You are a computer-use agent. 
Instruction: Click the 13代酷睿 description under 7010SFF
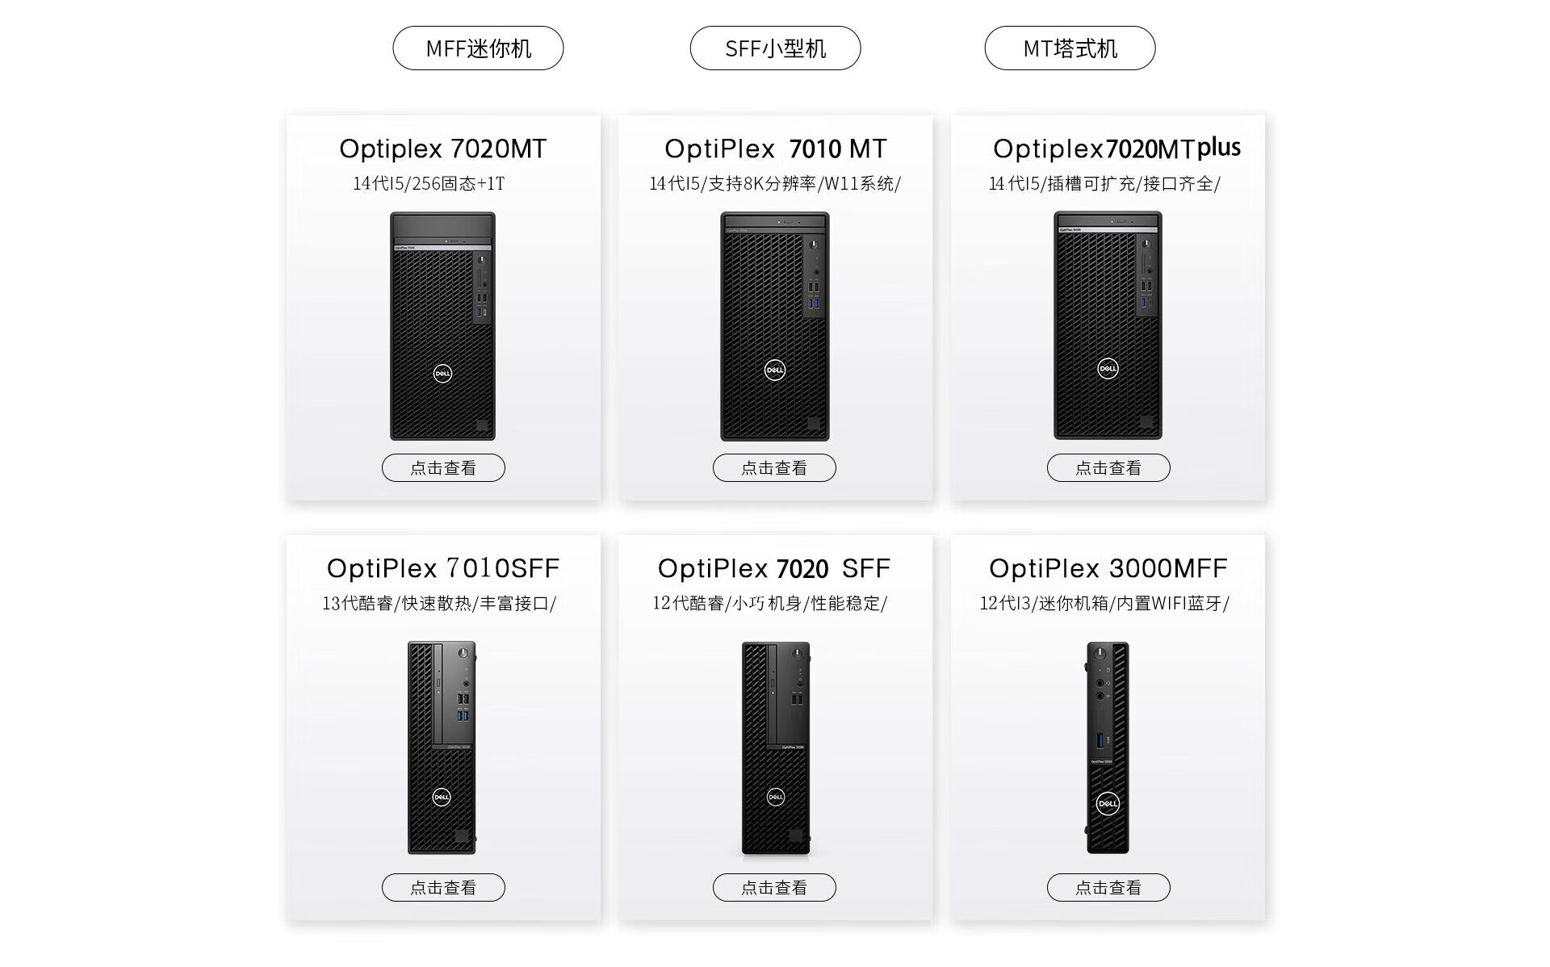[x=439, y=604]
